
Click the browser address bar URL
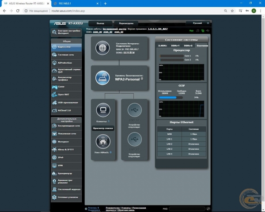(68, 11)
